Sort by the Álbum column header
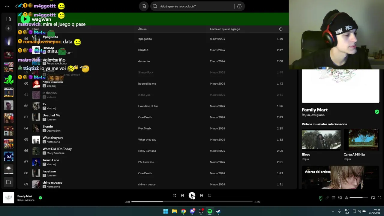The height and width of the screenshot is (216, 384). (142, 29)
